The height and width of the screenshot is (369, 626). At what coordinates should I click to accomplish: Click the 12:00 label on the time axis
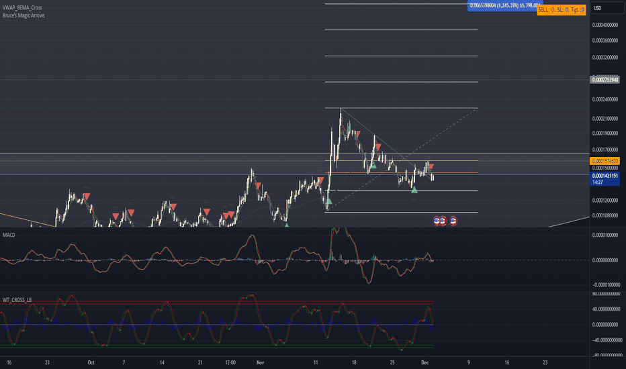click(230, 362)
